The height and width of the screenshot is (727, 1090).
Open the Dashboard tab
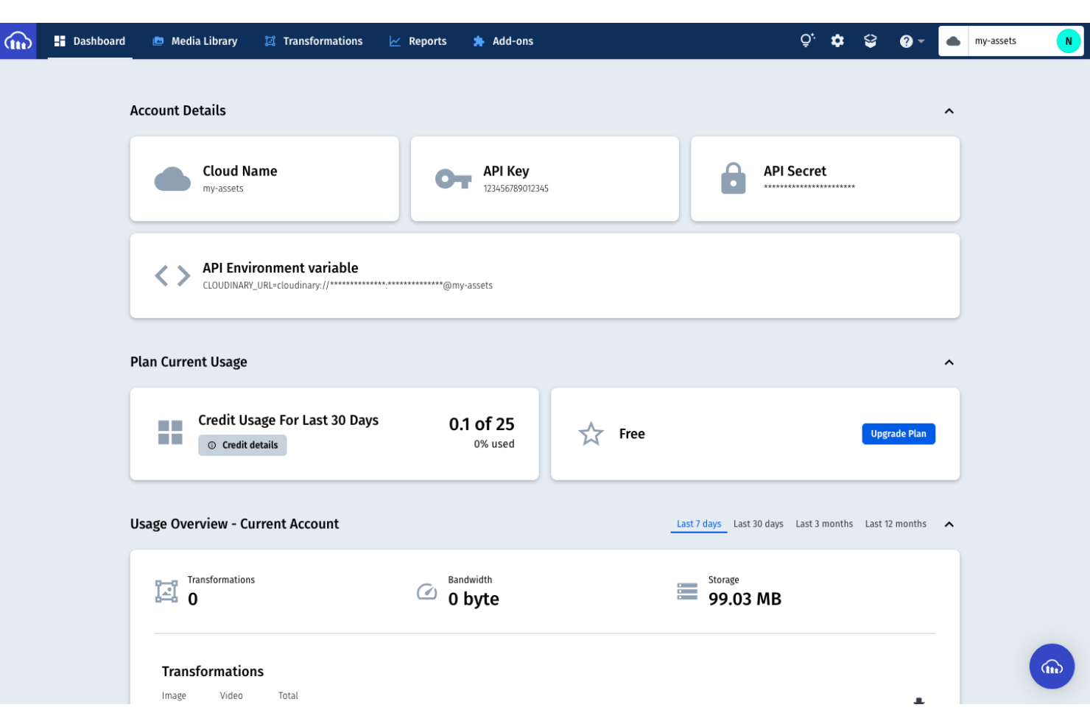(90, 41)
